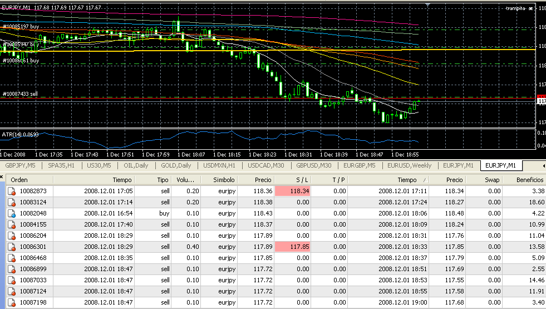Sort orders by the Beneficios column
Image resolution: width=546 pixels, height=309 pixels.
(529, 180)
